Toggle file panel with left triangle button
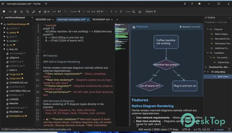The image size is (232, 133). pyautogui.click(x=4, y=11)
